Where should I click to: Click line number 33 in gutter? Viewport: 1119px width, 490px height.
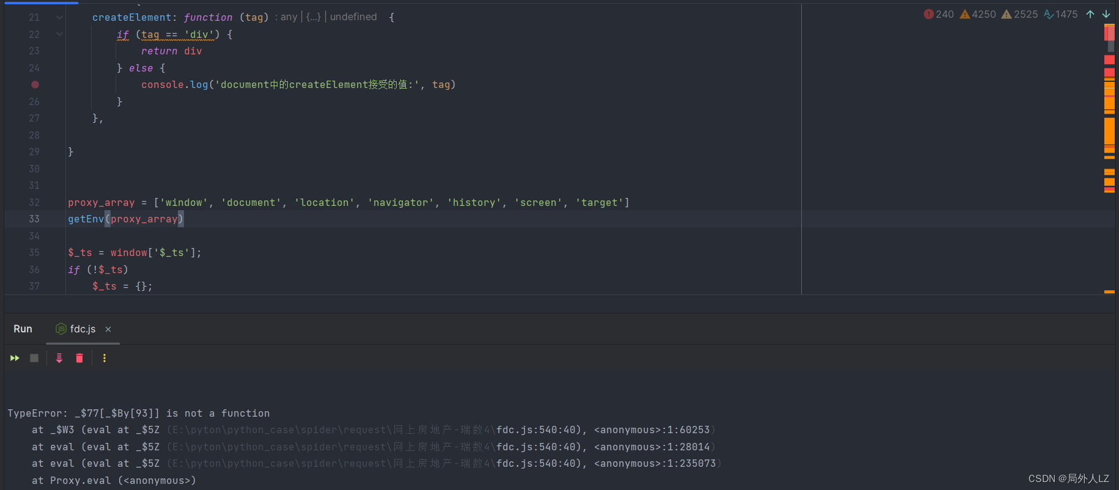click(34, 219)
